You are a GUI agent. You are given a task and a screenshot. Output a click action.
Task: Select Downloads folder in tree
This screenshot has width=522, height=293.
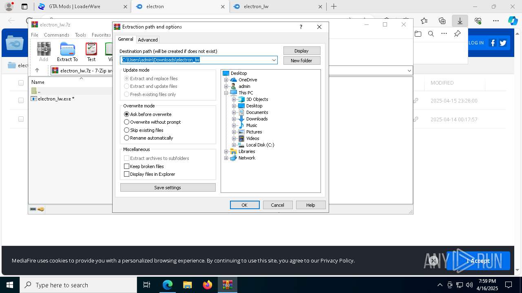click(253, 119)
